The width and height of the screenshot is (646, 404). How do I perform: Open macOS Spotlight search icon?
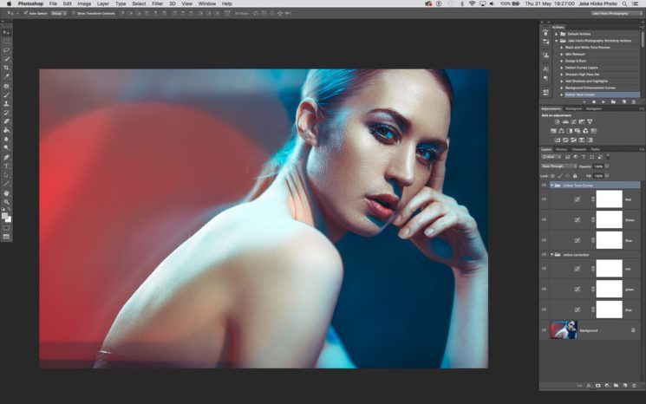click(624, 3)
